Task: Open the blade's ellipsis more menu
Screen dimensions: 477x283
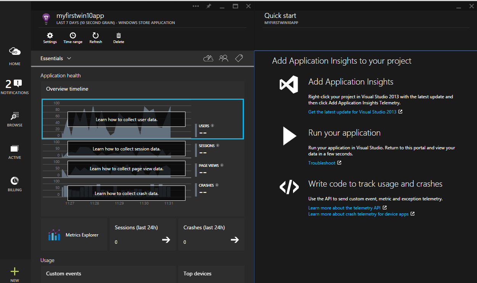Action: pos(196,6)
